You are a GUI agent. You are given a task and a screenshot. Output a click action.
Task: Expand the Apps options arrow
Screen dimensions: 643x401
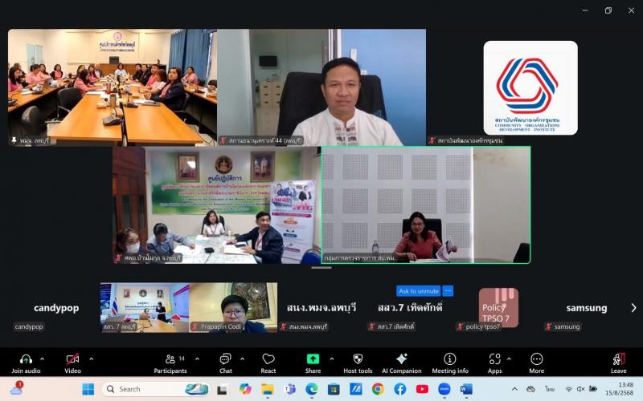pos(509,358)
